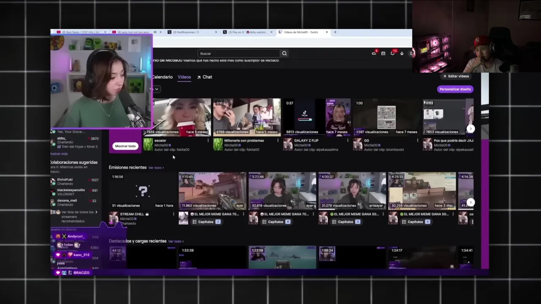Open options for 1:15:45 EL MEJOR MEME video
The width and height of the screenshot is (541, 304).
(x=243, y=214)
